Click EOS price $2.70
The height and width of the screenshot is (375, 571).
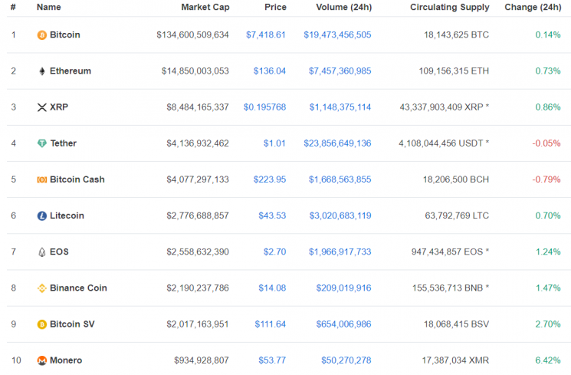275,252
